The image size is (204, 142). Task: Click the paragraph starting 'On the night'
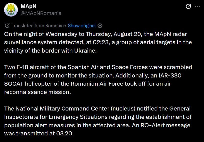98,42
